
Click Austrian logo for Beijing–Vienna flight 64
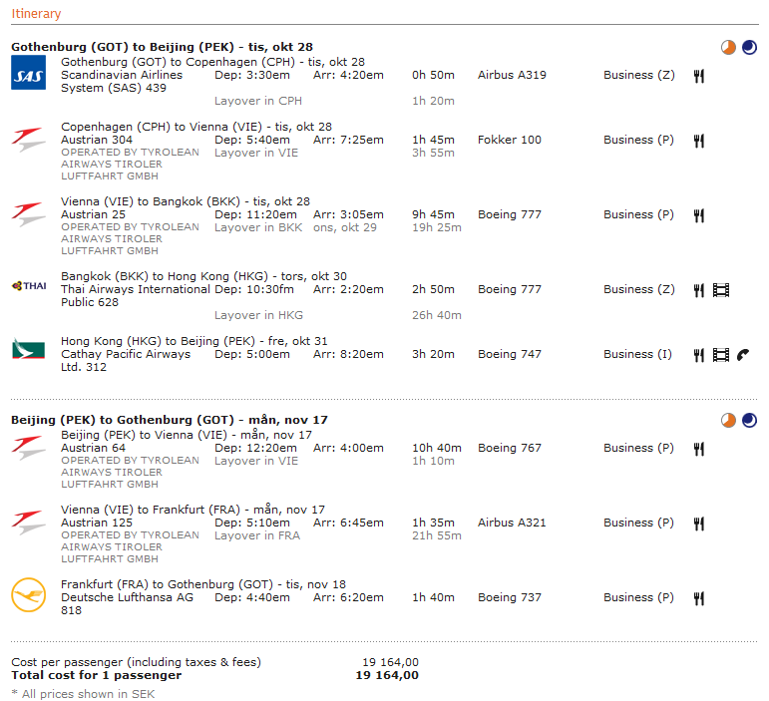pyautogui.click(x=28, y=446)
